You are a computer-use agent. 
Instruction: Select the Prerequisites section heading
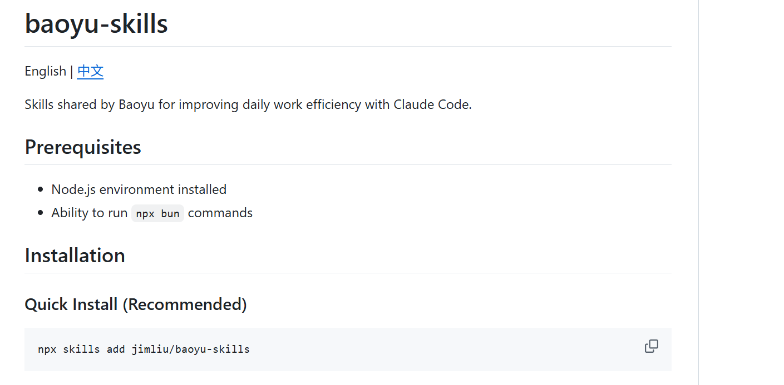coord(83,147)
